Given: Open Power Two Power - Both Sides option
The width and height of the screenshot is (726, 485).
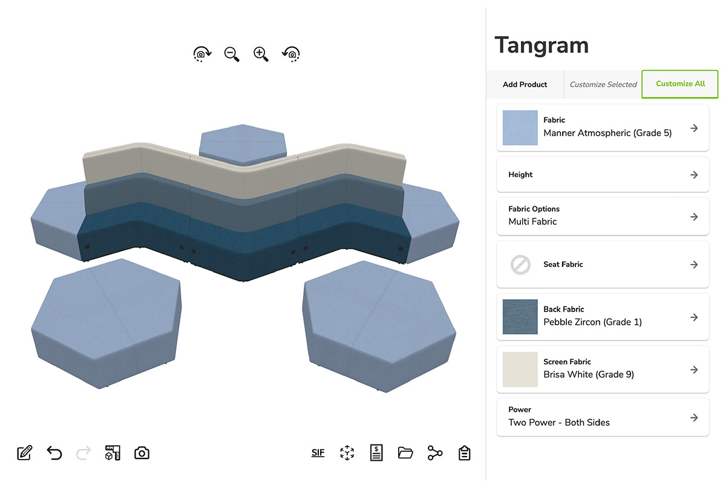Looking at the screenshot, I should tap(603, 417).
